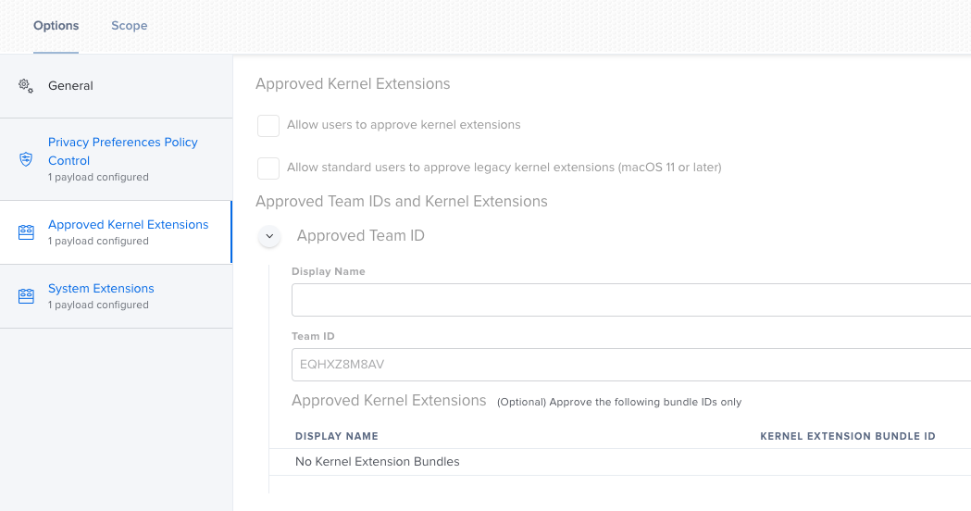Select Approved Kernel Extensions in sidebar

click(x=117, y=232)
